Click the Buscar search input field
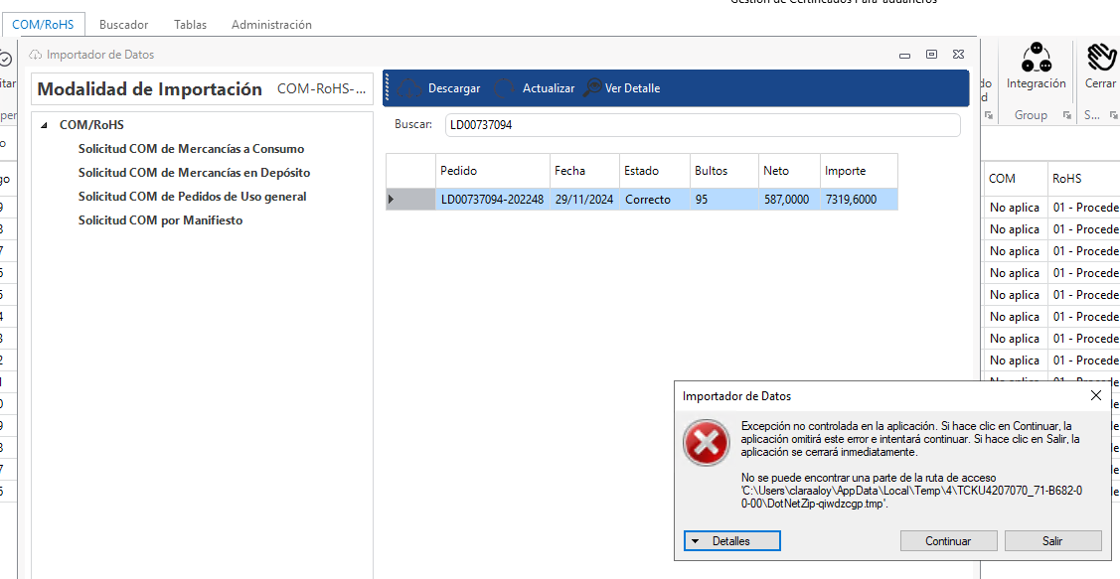This screenshot has height=579, width=1120. 702,125
